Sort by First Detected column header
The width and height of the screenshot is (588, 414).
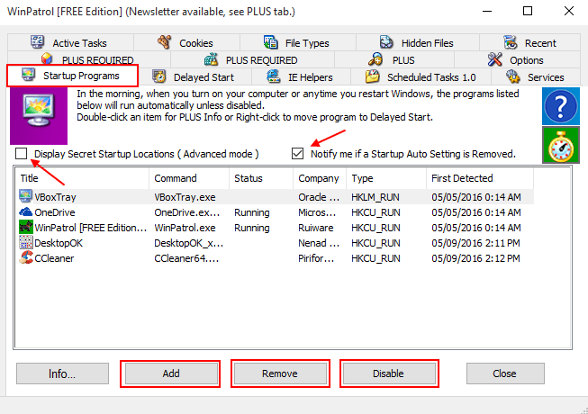click(480, 178)
